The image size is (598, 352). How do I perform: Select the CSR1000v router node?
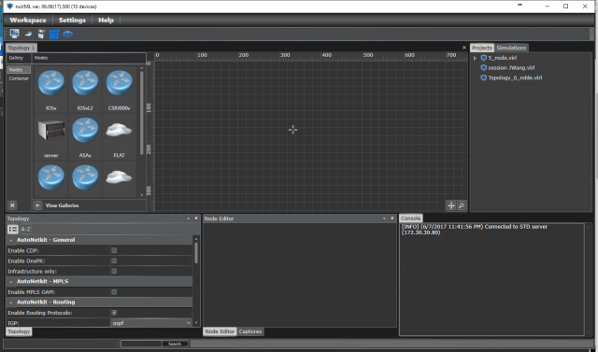pos(119,83)
